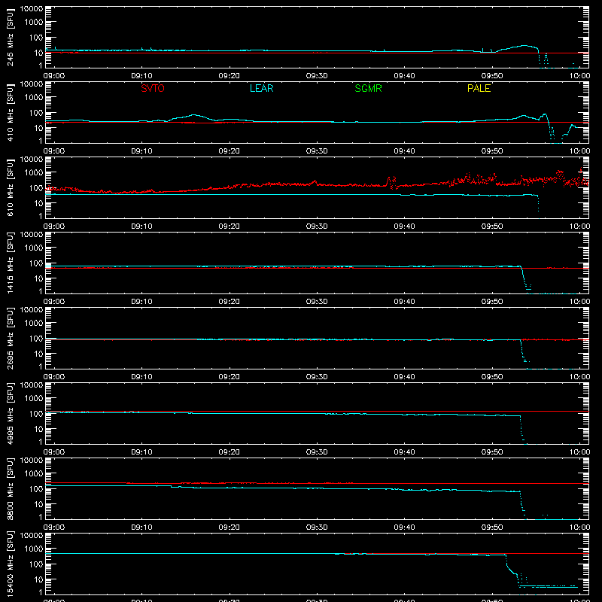Click 09:30 time label under 1415 MHz plot
Image resolution: width=602 pixels, height=602 pixels.
click(x=317, y=302)
